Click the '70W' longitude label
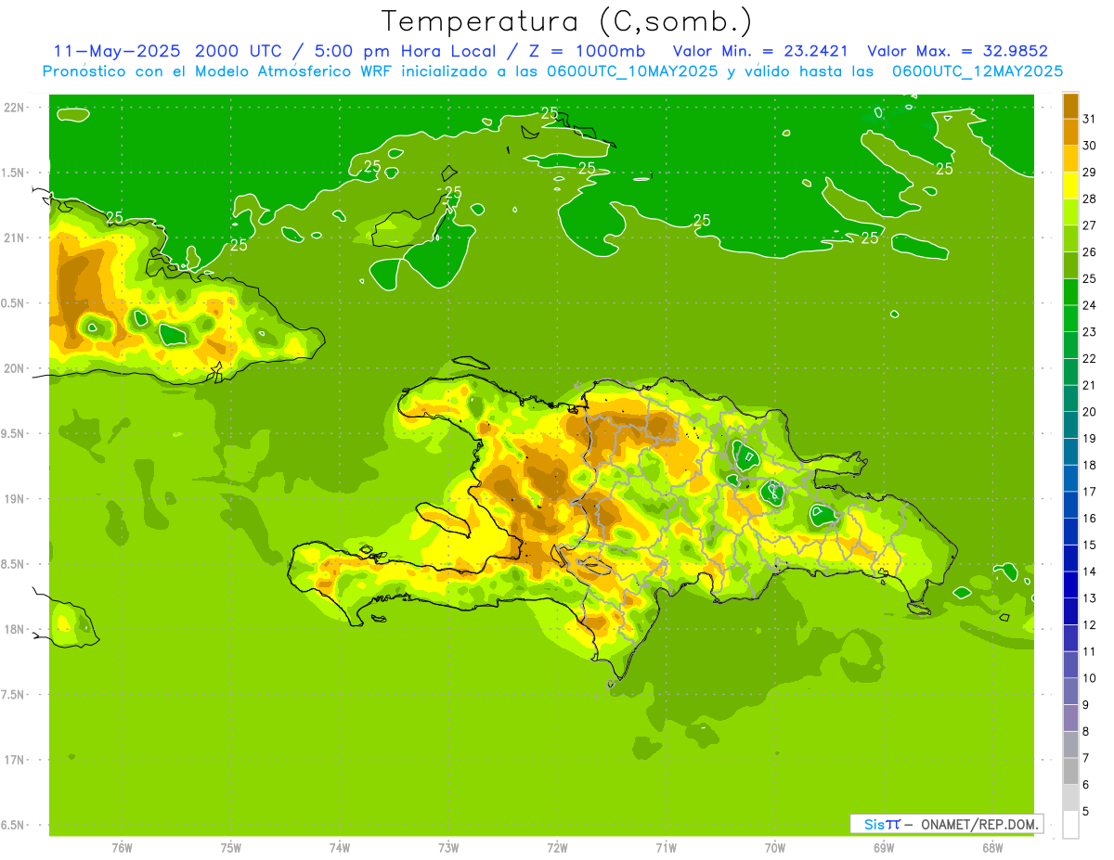Image resolution: width=1114 pixels, height=860 pixels. (x=775, y=847)
